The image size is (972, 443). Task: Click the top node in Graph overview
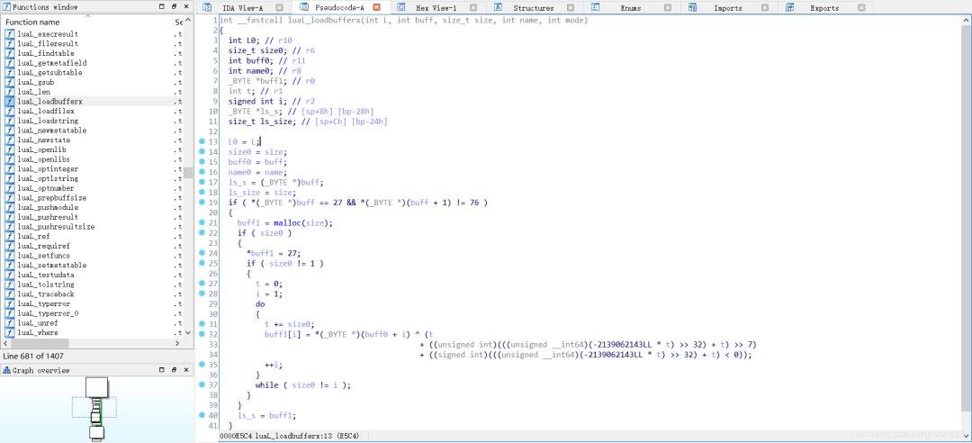(97, 386)
